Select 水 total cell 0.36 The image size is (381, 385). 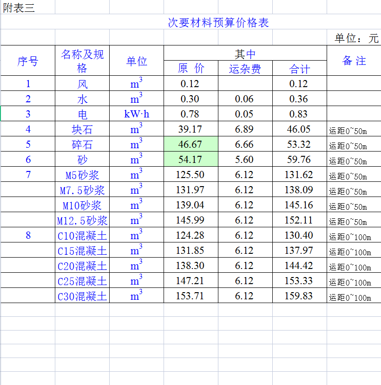coord(300,98)
